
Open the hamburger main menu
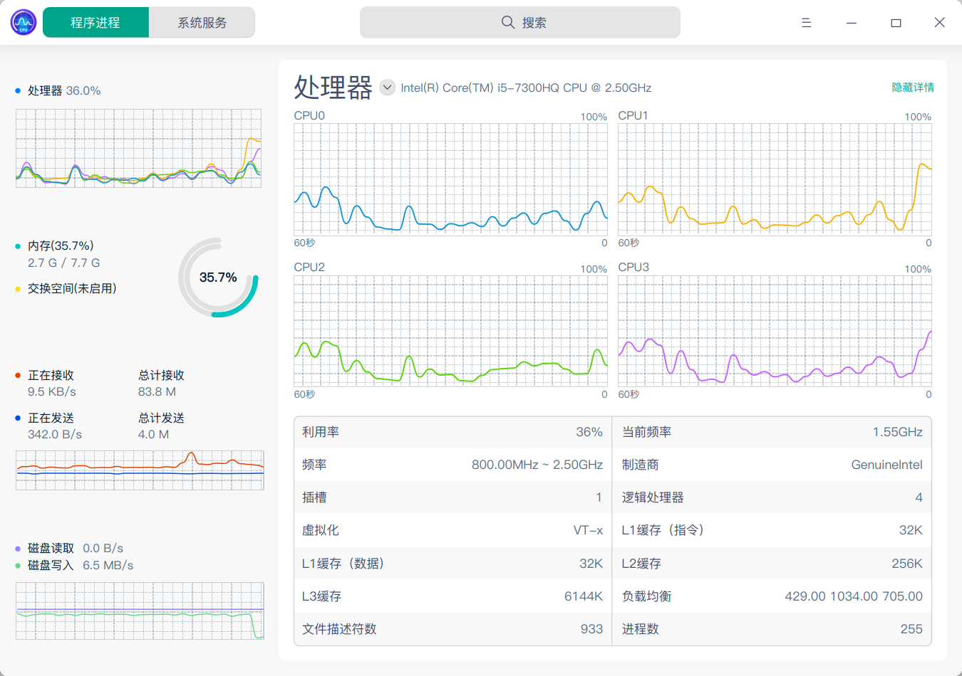pos(806,23)
